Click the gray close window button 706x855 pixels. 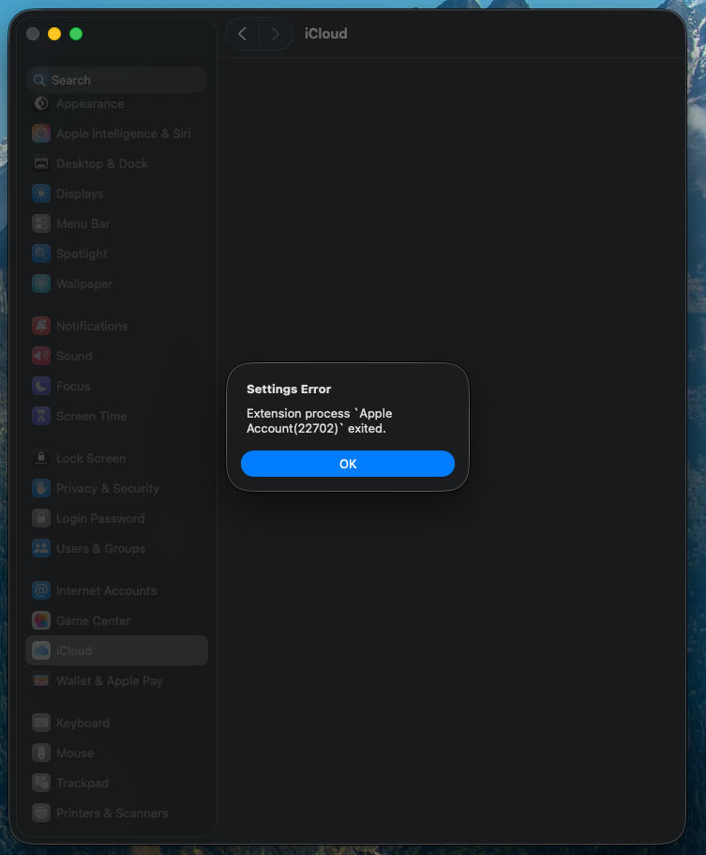coord(33,34)
